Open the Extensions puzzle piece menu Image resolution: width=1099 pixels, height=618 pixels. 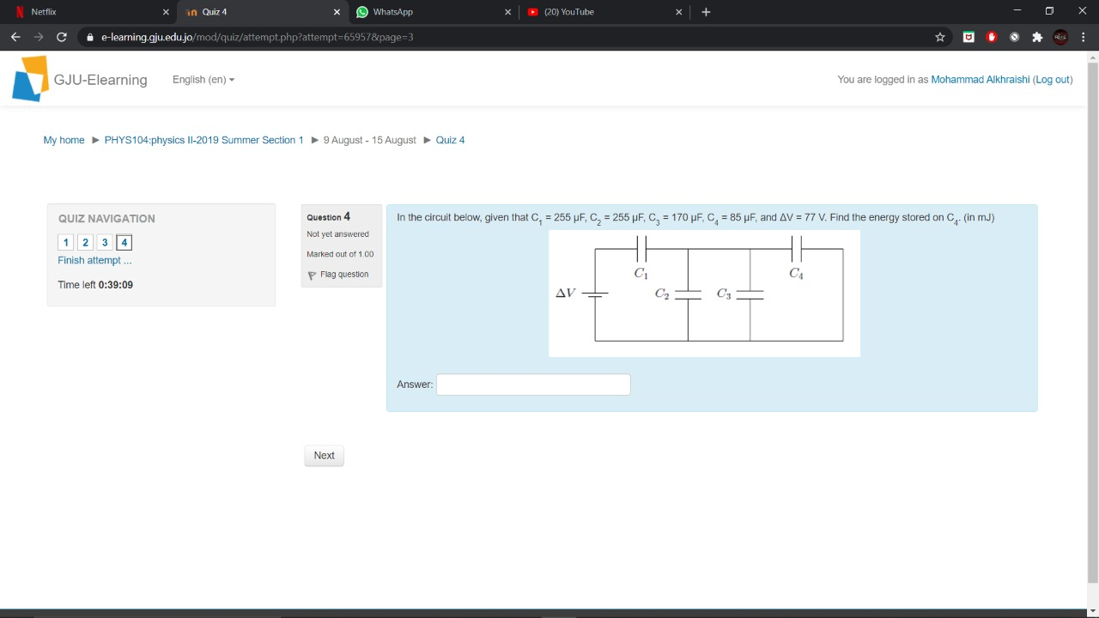pyautogui.click(x=1037, y=37)
